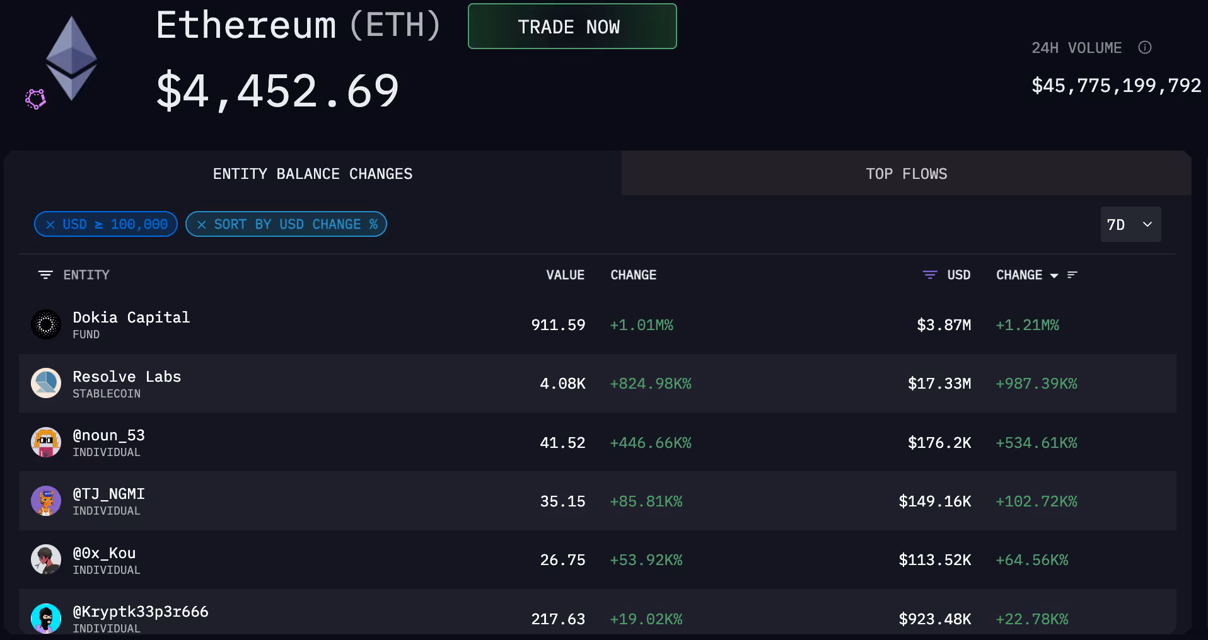Click the VALUE column header
This screenshot has width=1208, height=640.
565,275
